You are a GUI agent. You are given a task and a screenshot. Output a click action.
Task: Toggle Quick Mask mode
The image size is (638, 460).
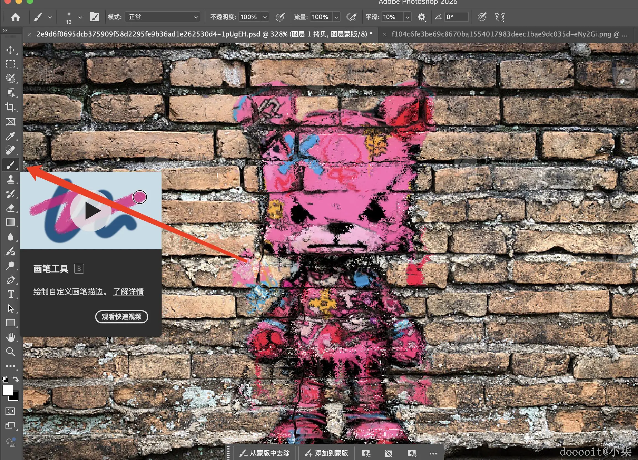click(11, 411)
